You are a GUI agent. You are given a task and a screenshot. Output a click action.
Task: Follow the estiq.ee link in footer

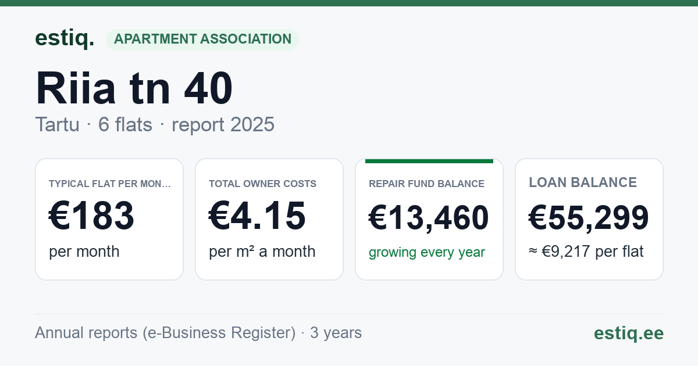coord(629,333)
